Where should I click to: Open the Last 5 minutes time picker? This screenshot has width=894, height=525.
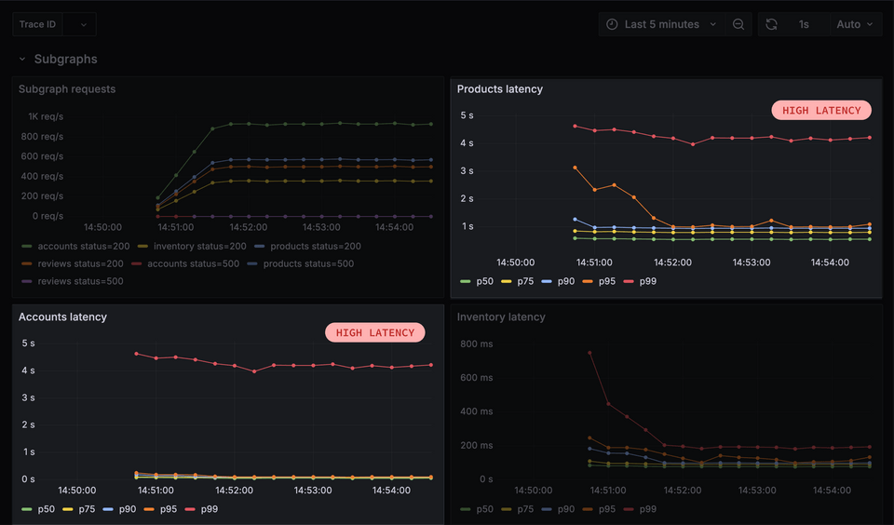click(x=661, y=24)
